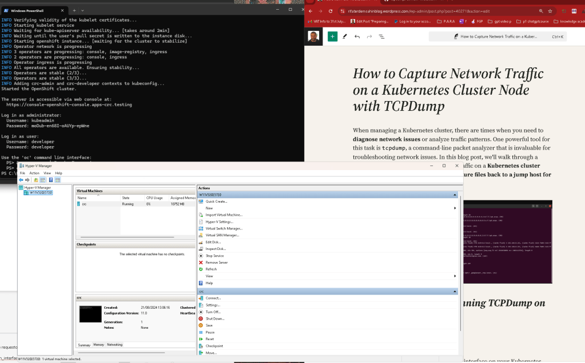Click the Chrome address bar URL
Screen dimensions: 585x363
[419, 11]
